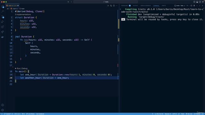
Task: Open the Extensions view
Action: (x=3, y=27)
